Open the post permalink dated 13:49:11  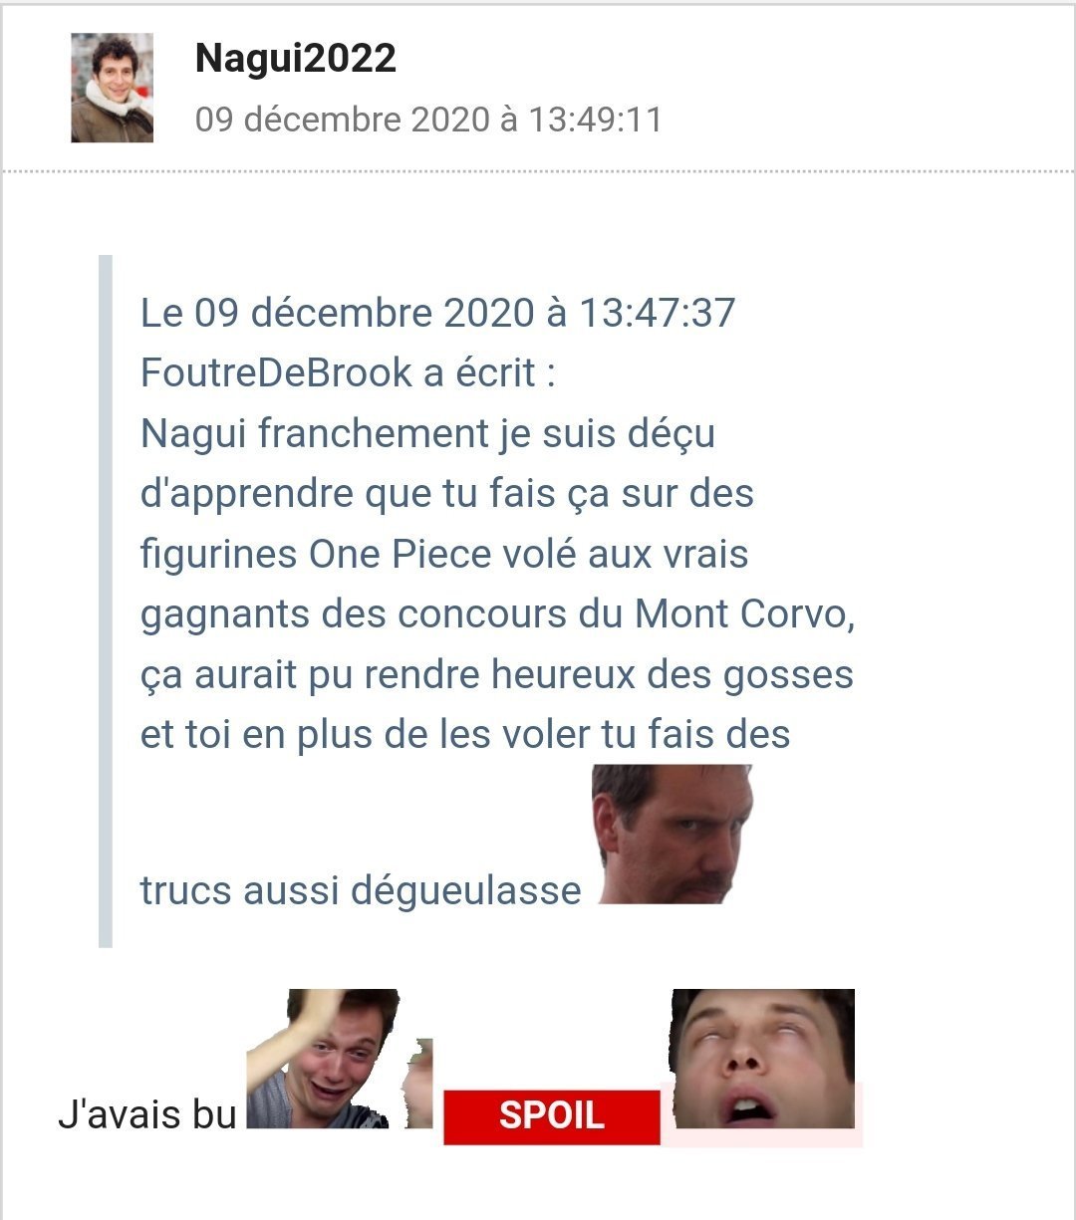pos(428,120)
